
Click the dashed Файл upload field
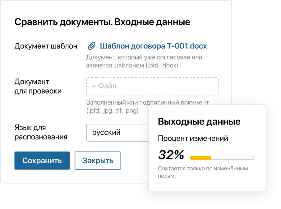pos(152,86)
